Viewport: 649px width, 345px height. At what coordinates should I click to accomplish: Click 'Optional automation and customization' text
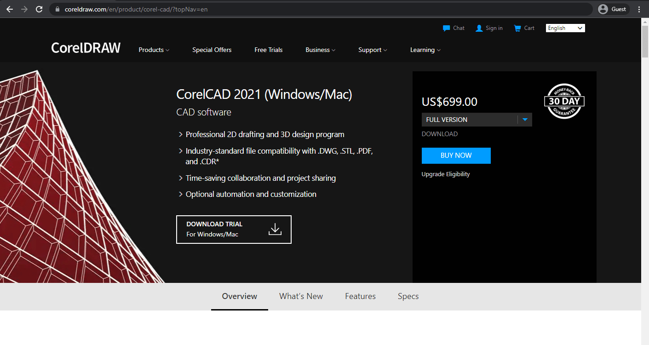coord(251,194)
